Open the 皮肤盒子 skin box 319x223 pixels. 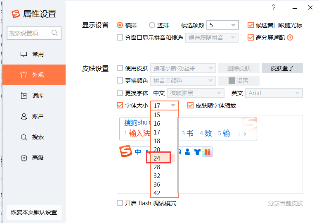[x=282, y=68]
